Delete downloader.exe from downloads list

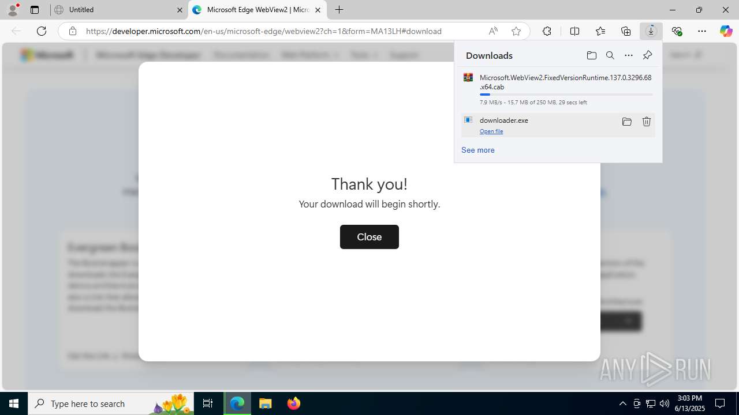(x=647, y=122)
